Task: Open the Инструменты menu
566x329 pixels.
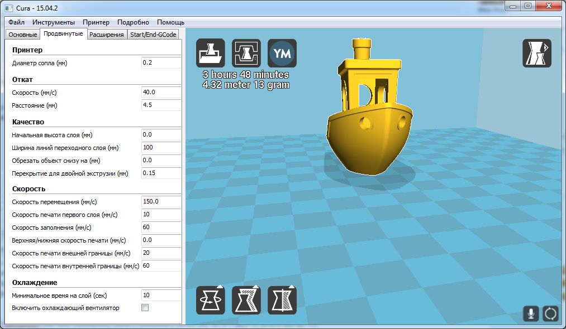Action: tap(54, 22)
